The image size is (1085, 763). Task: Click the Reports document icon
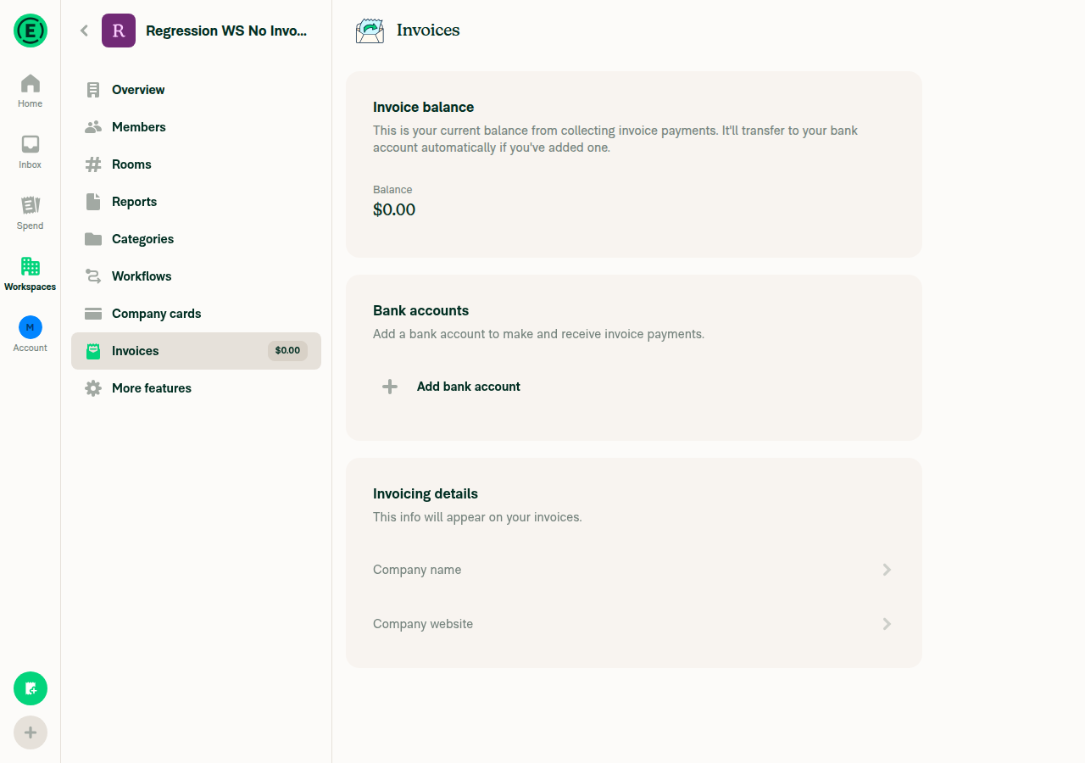pyautogui.click(x=93, y=202)
